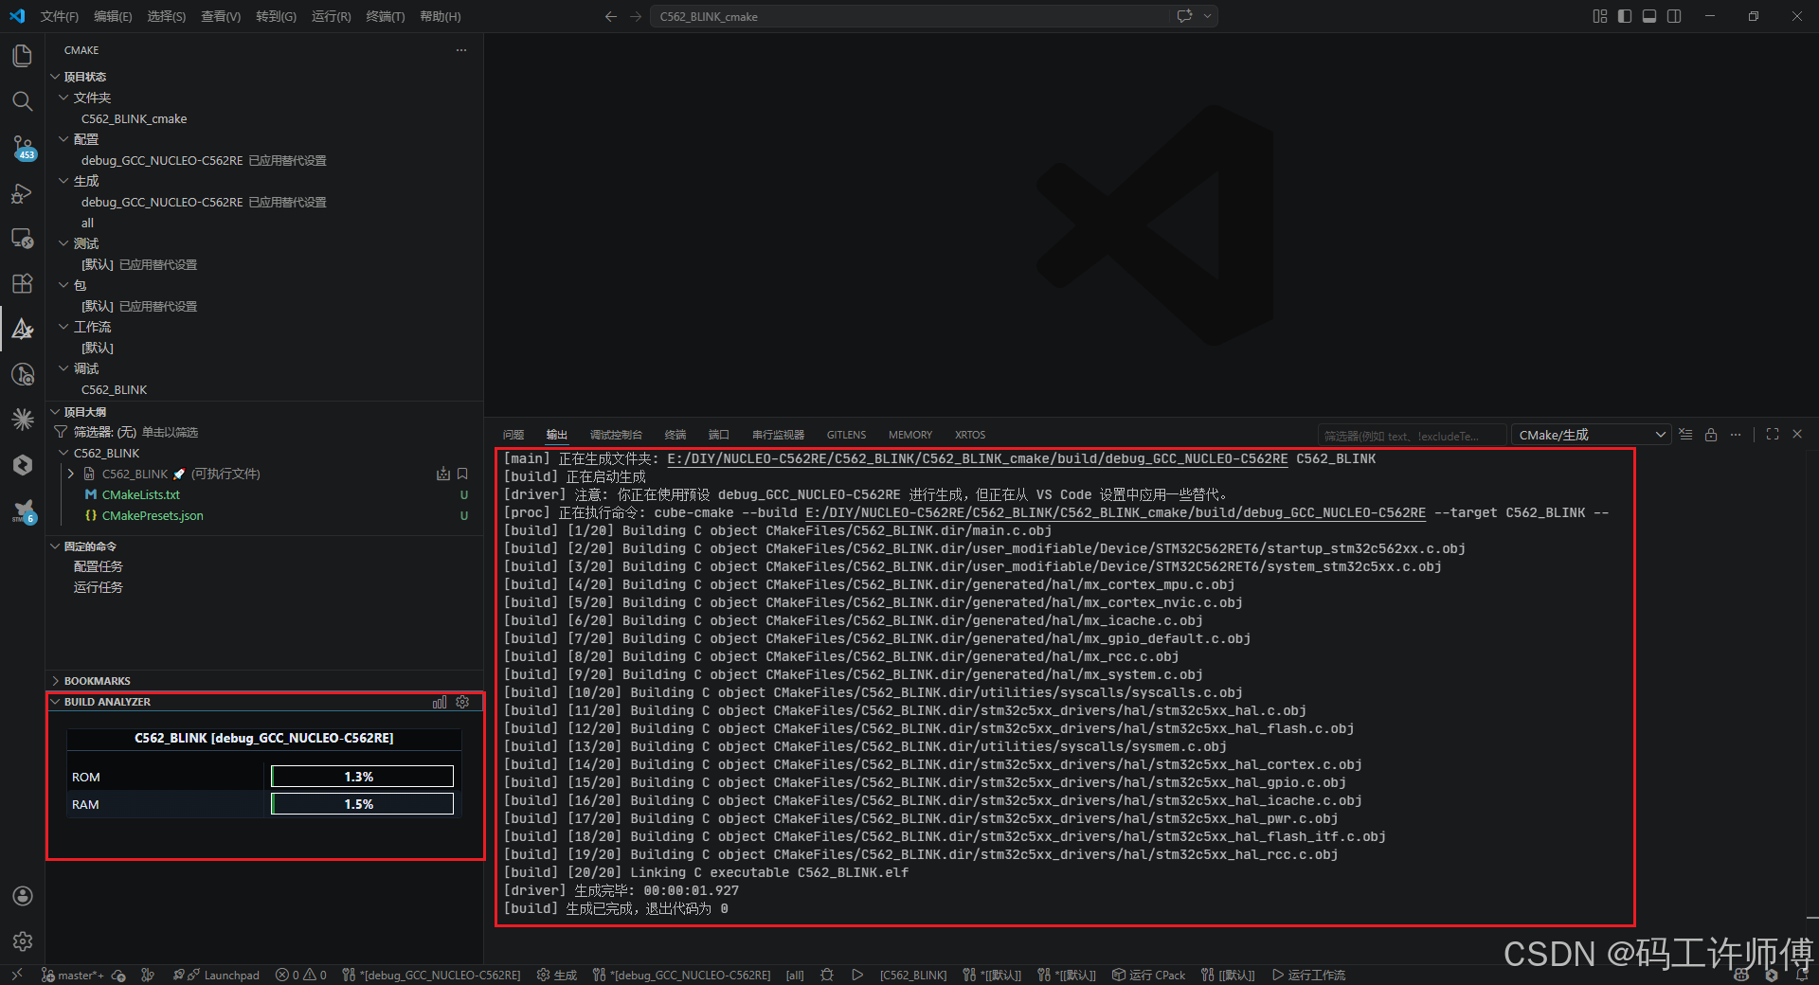This screenshot has width=1819, height=985.
Task: Click 运行任务 under pinned commands
Action: tap(99, 587)
